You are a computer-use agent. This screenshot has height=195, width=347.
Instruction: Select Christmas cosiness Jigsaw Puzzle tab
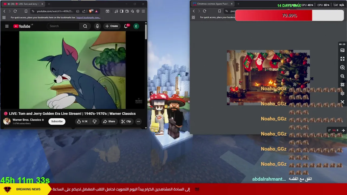pos(213,4)
